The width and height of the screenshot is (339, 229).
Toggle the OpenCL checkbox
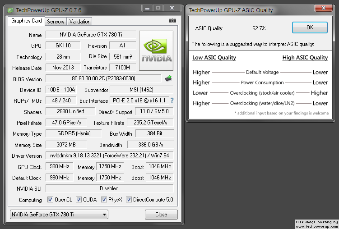[x=50, y=199]
